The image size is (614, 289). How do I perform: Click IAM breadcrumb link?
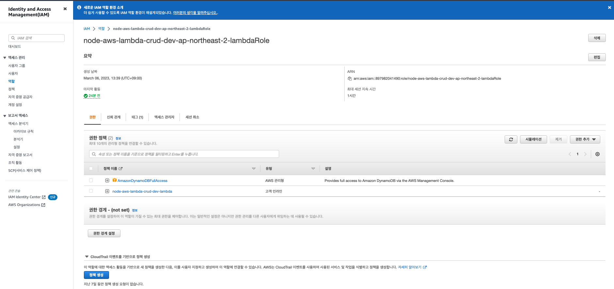coord(87,29)
